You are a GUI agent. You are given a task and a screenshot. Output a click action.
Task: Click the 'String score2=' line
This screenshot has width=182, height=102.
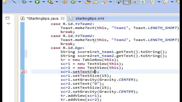coord(114,56)
